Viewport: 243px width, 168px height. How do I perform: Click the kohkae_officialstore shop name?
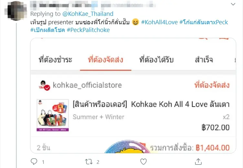click(87, 85)
